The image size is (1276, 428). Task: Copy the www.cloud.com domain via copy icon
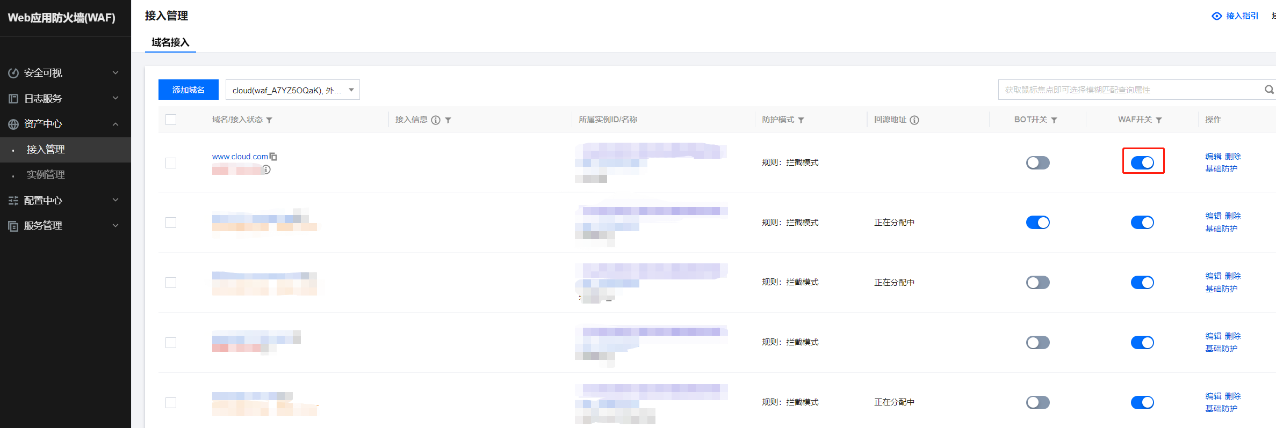point(273,157)
